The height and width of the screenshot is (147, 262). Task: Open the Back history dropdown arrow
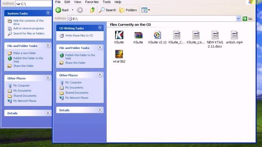coord(72,10)
